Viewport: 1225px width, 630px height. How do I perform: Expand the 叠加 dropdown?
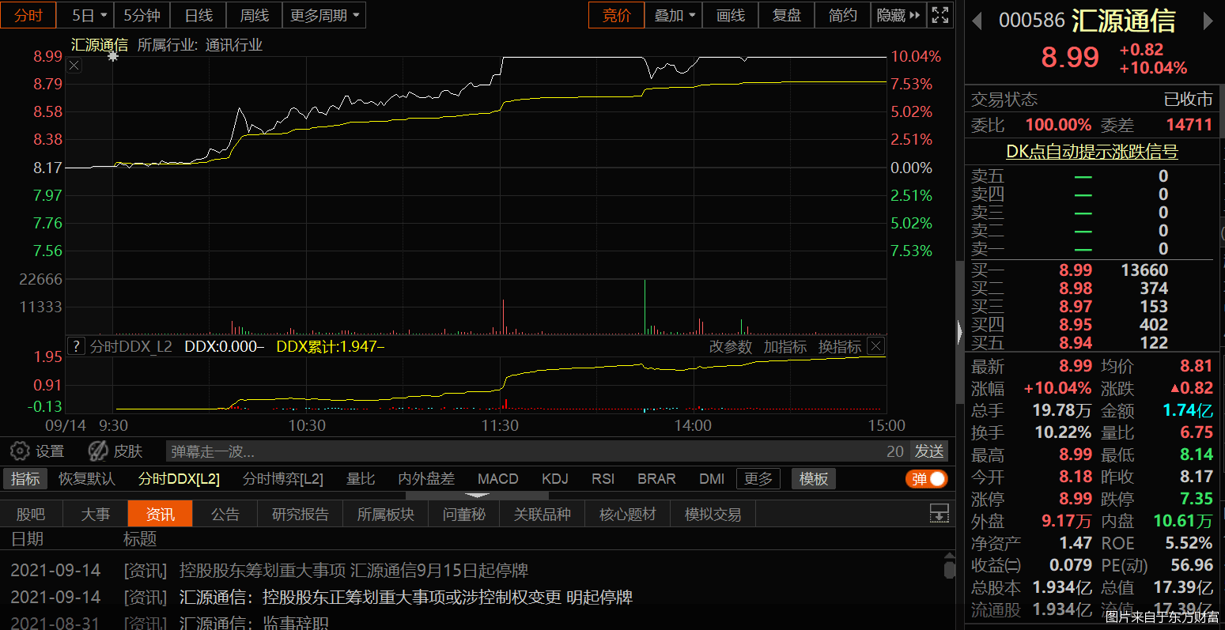click(x=674, y=15)
